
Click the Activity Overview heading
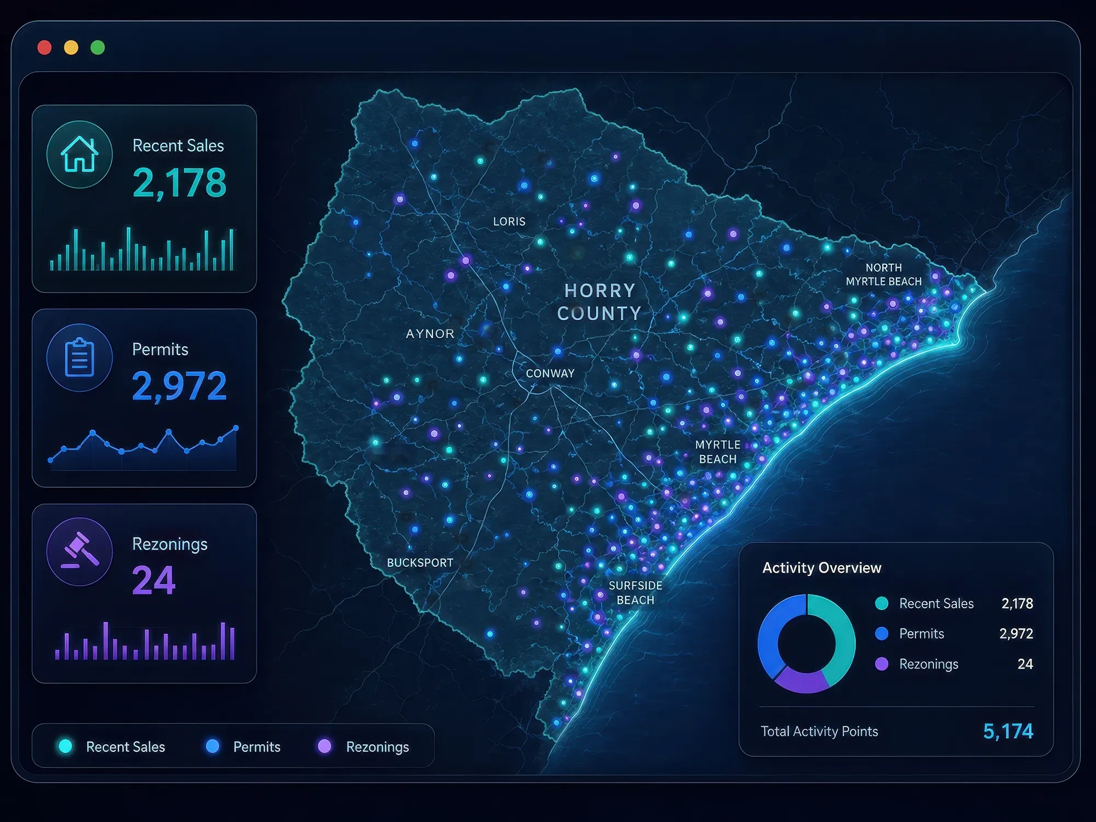tap(821, 568)
